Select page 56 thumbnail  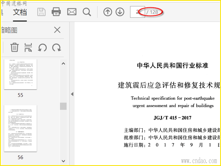point(20,128)
